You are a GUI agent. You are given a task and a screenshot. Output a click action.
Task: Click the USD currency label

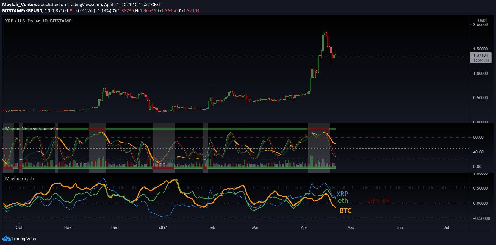click(x=481, y=21)
